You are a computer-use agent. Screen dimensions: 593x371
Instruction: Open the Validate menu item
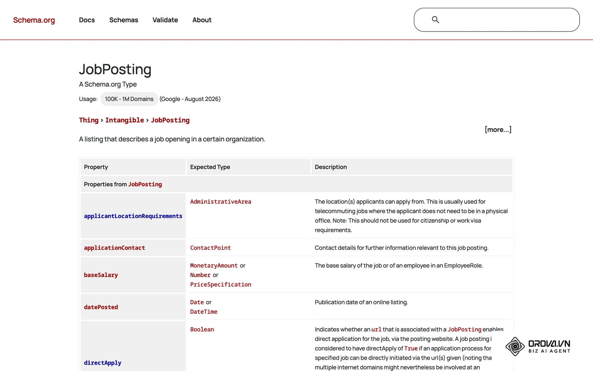pyautogui.click(x=165, y=20)
